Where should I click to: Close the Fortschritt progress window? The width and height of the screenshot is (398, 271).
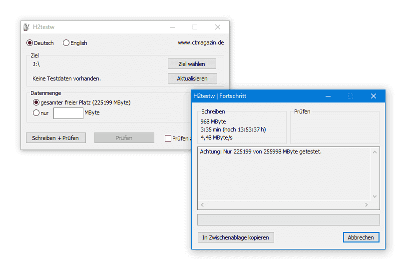(374, 96)
